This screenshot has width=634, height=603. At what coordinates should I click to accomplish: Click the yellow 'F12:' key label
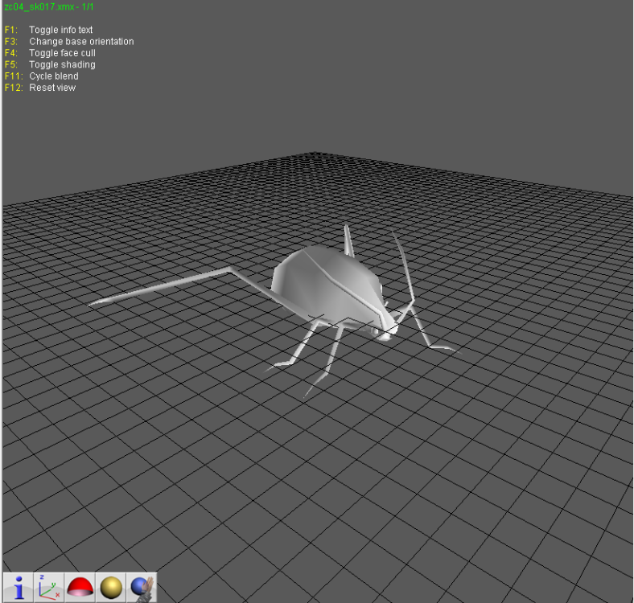[14, 88]
